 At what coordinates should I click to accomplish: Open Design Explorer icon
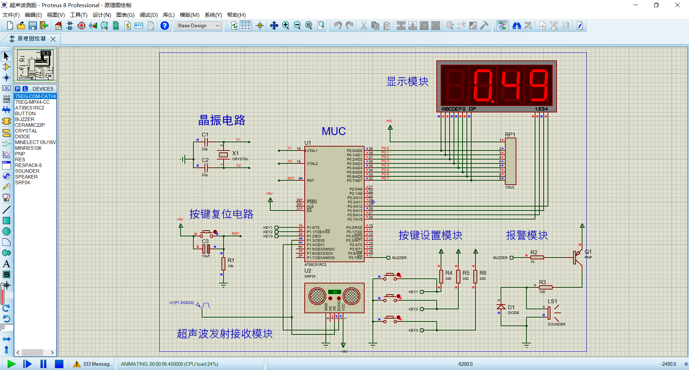(116, 26)
